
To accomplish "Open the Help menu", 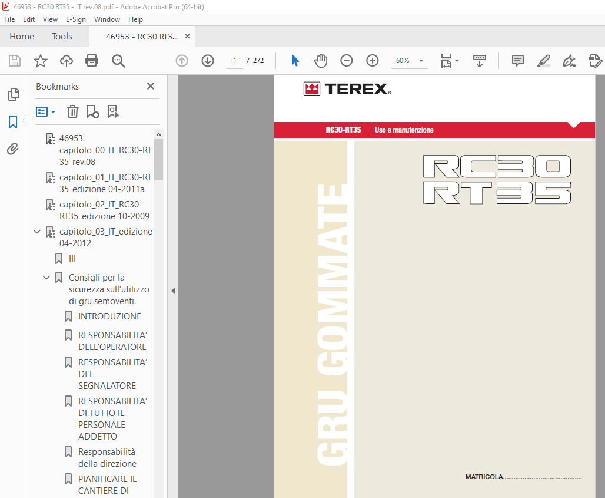I will pyautogui.click(x=135, y=19).
